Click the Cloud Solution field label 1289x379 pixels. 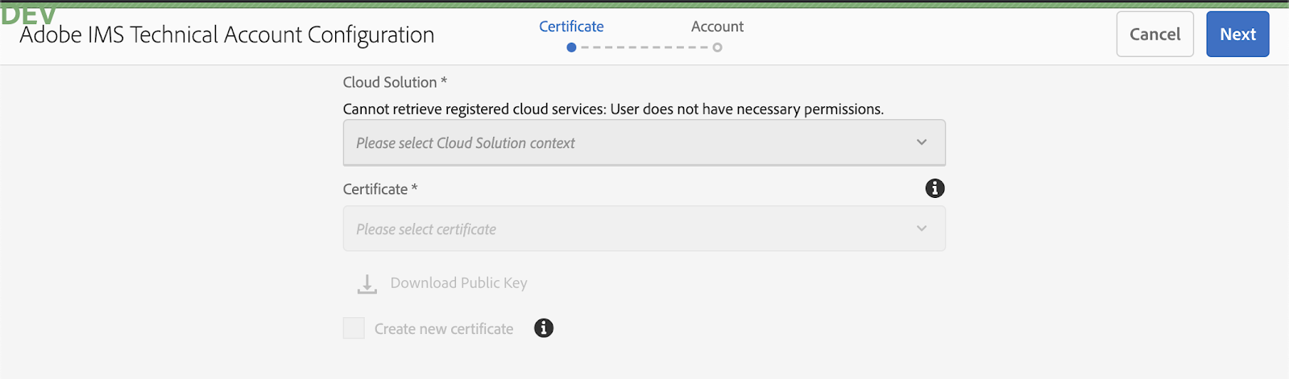(x=395, y=82)
